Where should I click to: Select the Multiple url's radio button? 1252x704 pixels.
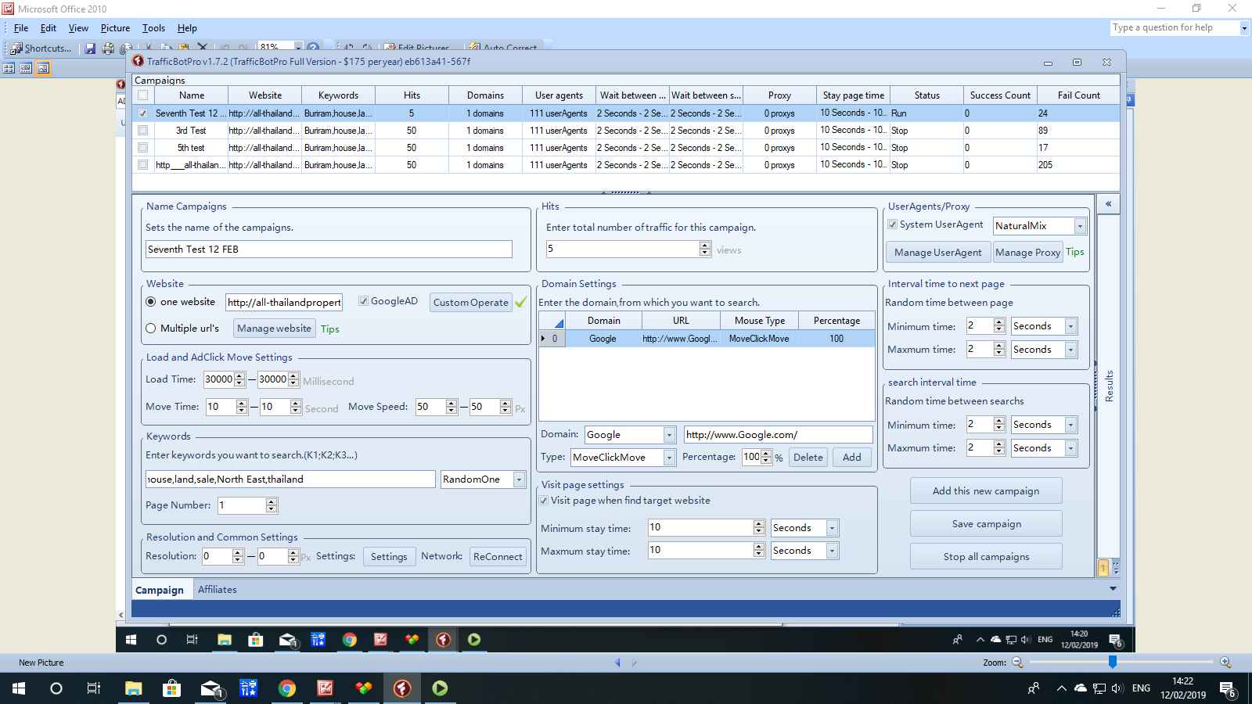[x=151, y=329]
